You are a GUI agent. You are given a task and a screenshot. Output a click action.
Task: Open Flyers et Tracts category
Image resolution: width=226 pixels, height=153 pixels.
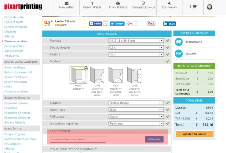pyautogui.click(x=14, y=22)
